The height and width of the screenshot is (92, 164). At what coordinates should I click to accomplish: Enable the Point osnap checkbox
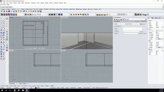tap(9, 86)
